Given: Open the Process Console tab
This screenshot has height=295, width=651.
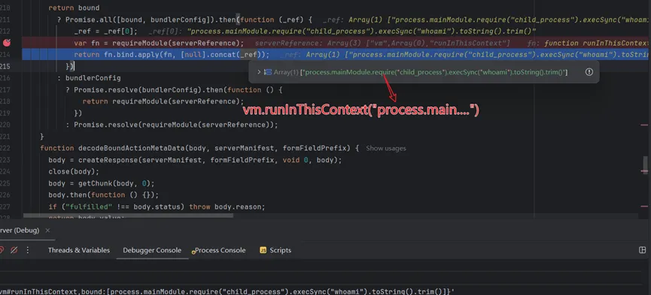Looking at the screenshot, I should pyautogui.click(x=220, y=250).
